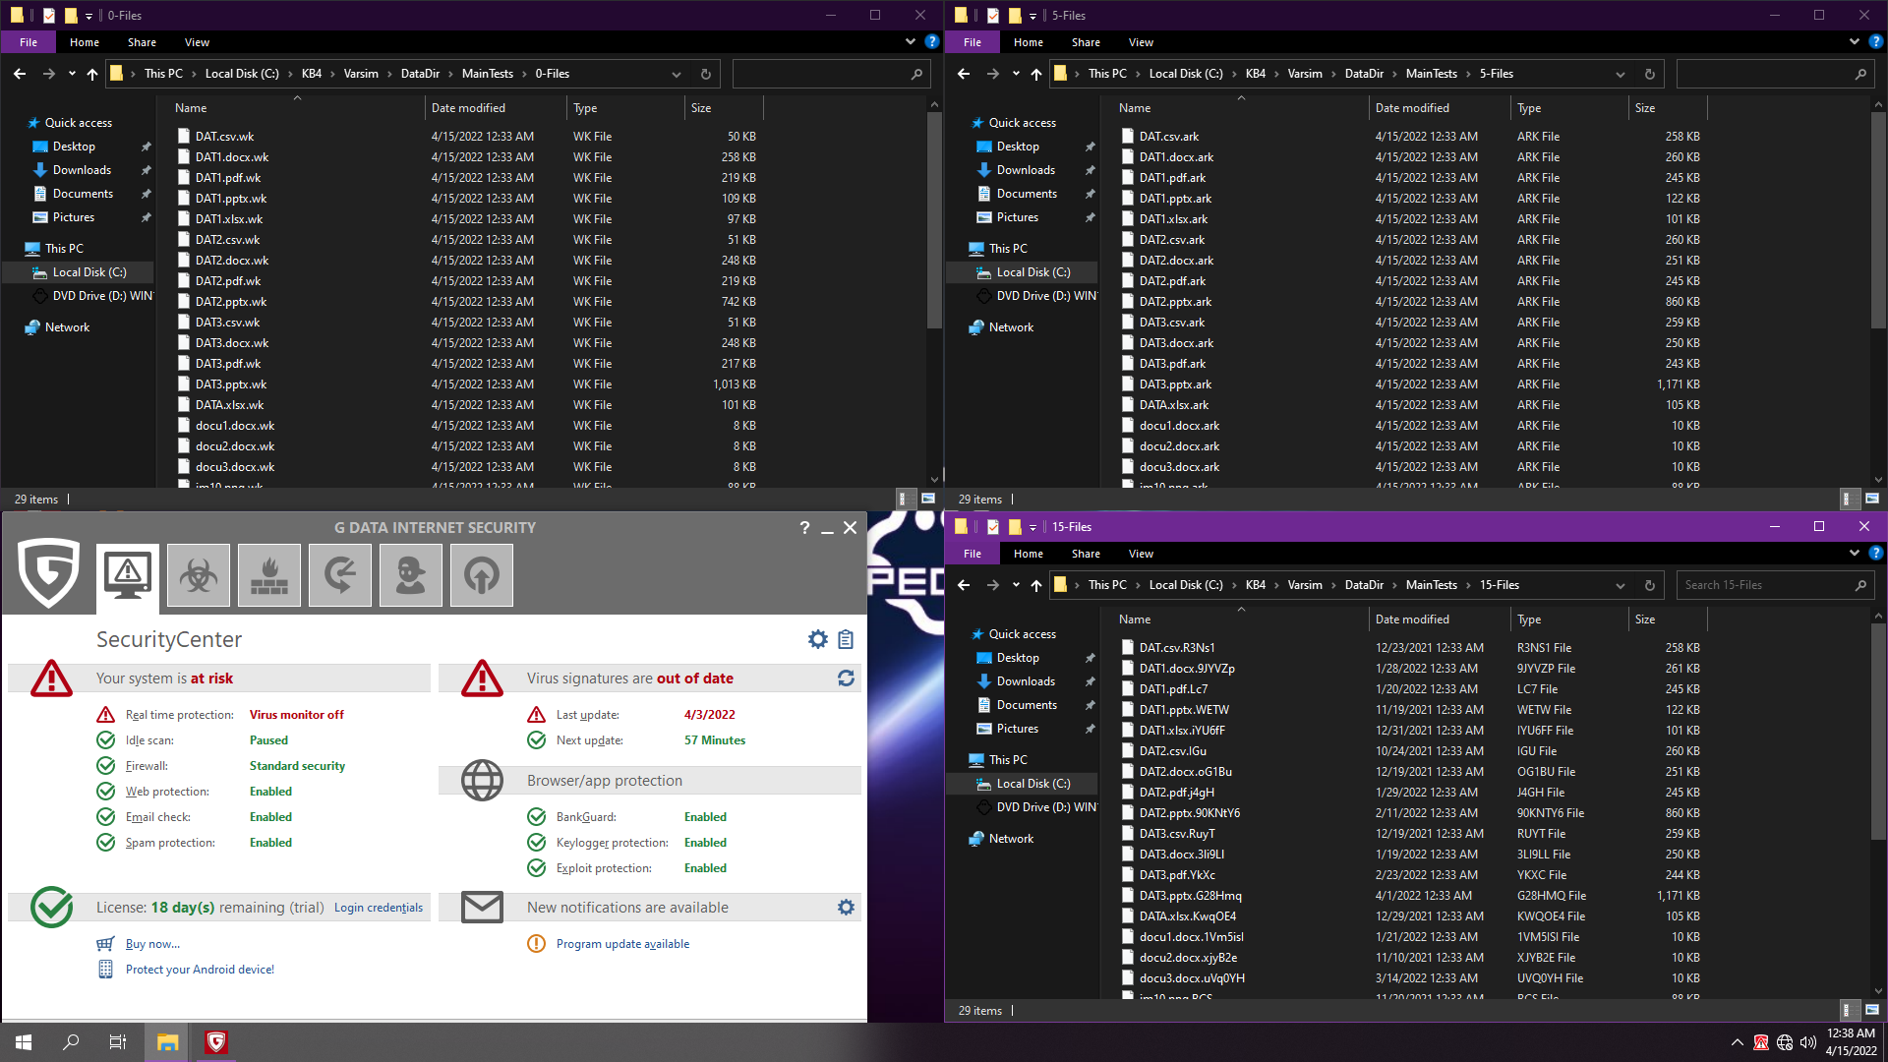Image resolution: width=1888 pixels, height=1062 pixels.
Task: Open the Firewall tab icon
Action: (x=269, y=575)
